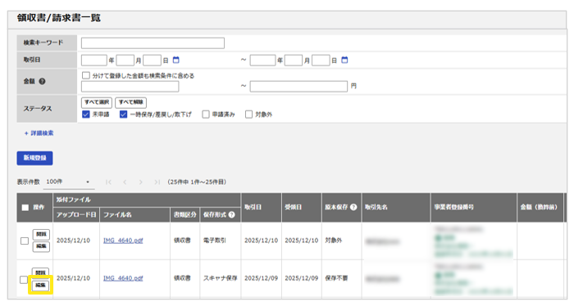
Task: Click the 領収書/請求書一覧 page title
Action: pos(58,17)
